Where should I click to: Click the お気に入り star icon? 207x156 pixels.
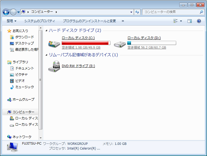(x=9, y=31)
